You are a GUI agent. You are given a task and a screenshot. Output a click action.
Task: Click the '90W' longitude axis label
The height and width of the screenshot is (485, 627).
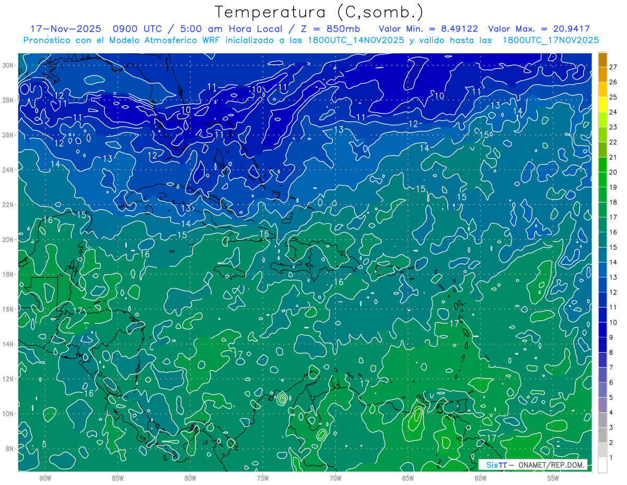click(45, 478)
